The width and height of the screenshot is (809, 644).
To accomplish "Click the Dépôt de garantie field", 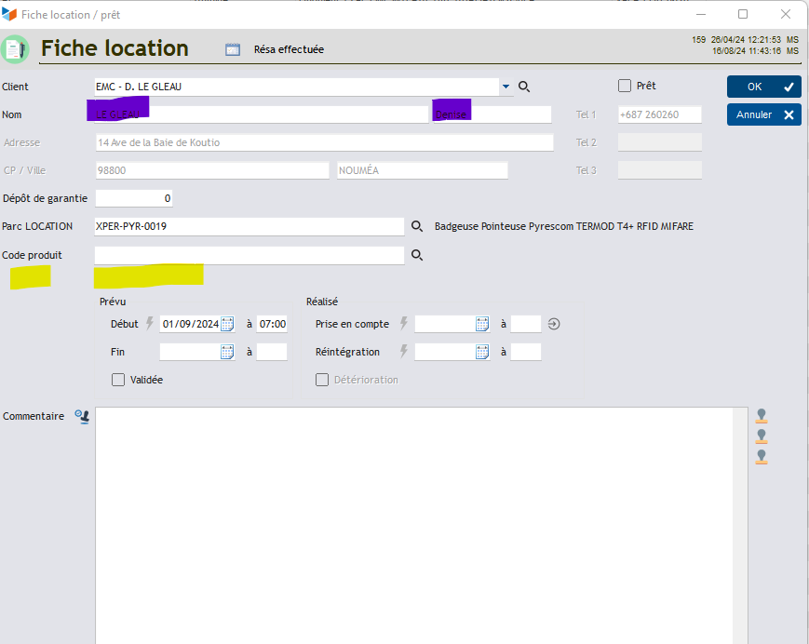I will coord(134,198).
